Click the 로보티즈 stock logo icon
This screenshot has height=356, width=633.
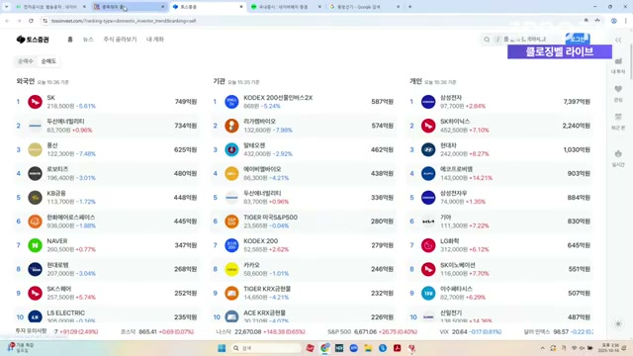click(x=36, y=174)
